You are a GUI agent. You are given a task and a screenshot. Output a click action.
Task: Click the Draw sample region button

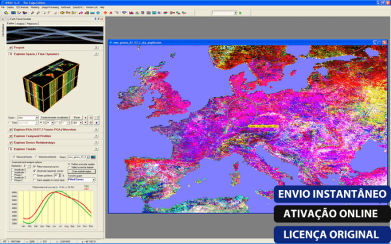(x=81, y=171)
